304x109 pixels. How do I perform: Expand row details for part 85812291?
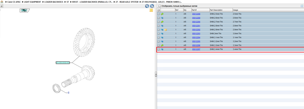pyautogui.click(x=159, y=26)
